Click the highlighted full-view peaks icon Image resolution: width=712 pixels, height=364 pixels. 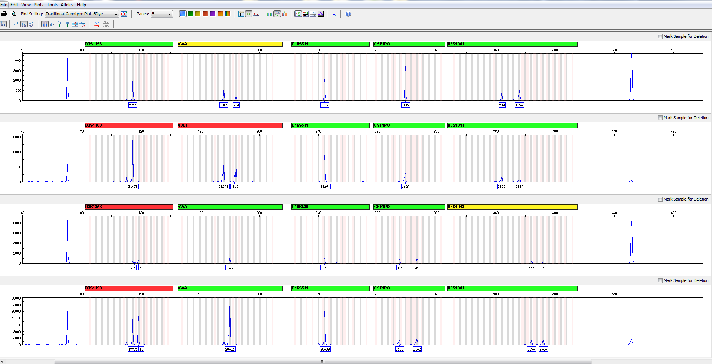tap(45, 24)
